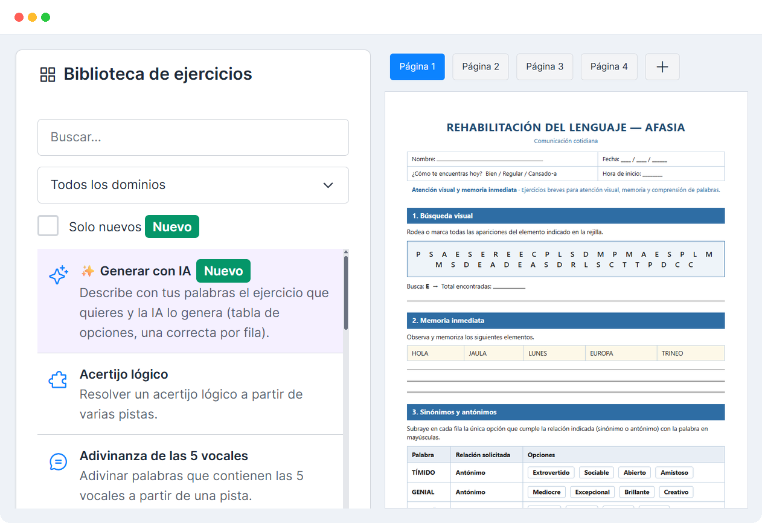The width and height of the screenshot is (762, 523).
Task: Click the word LUNES in memory table
Action: click(537, 353)
